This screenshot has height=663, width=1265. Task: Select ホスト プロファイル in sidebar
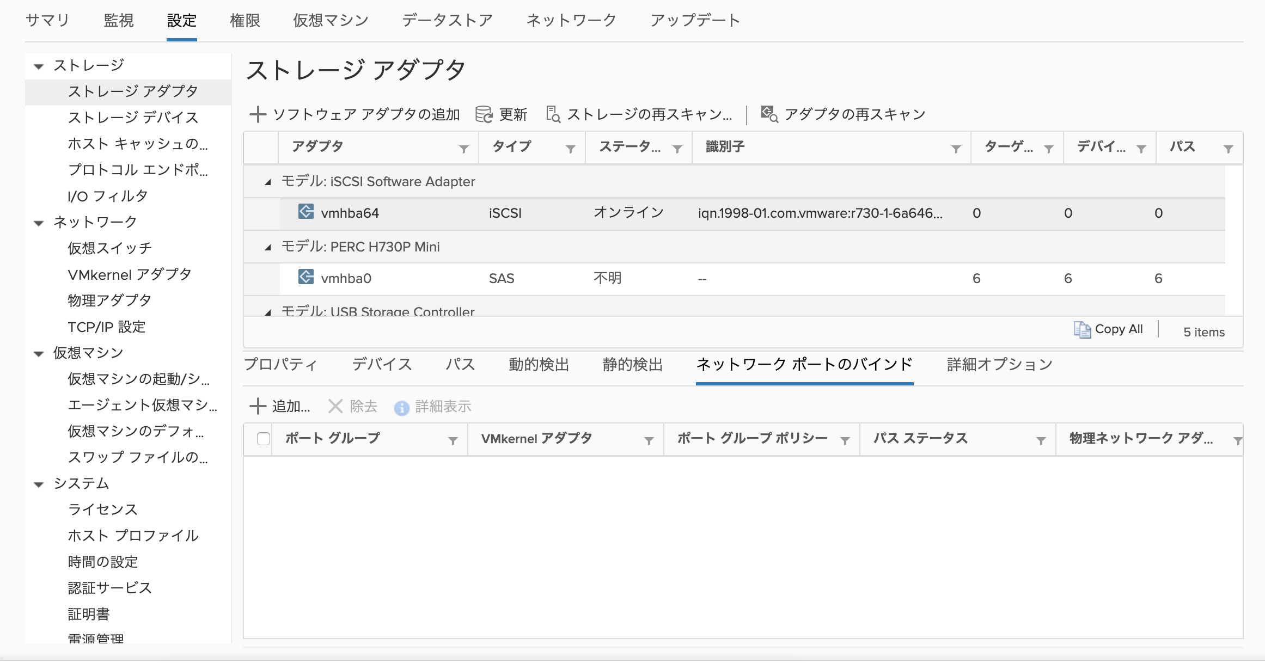point(133,536)
